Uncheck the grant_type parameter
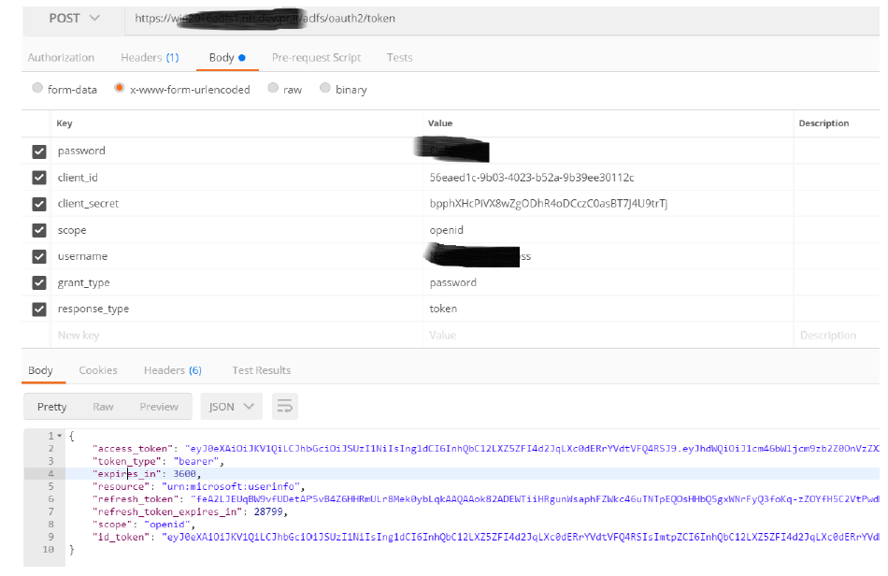Image resolution: width=888 pixels, height=576 pixels. click(38, 281)
